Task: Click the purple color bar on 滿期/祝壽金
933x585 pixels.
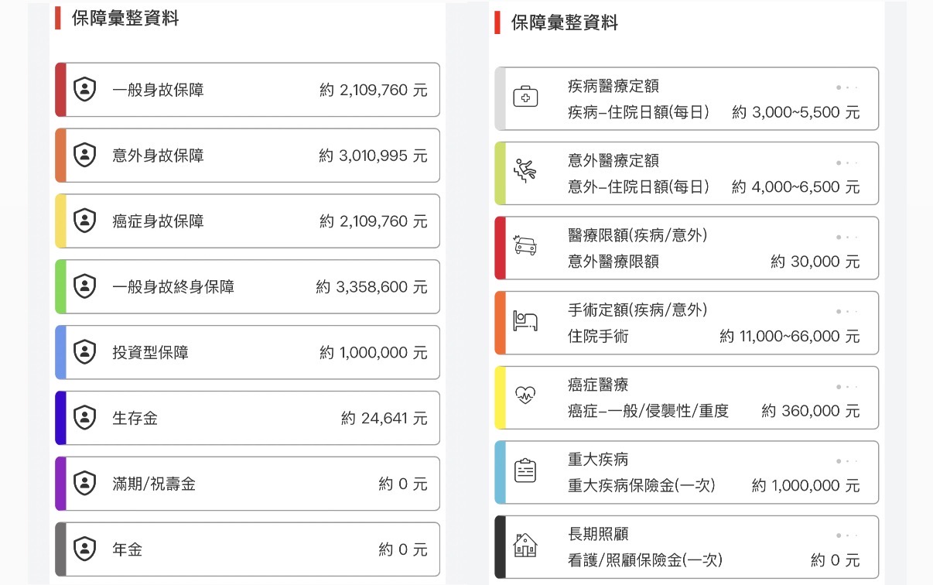Action: 60,484
